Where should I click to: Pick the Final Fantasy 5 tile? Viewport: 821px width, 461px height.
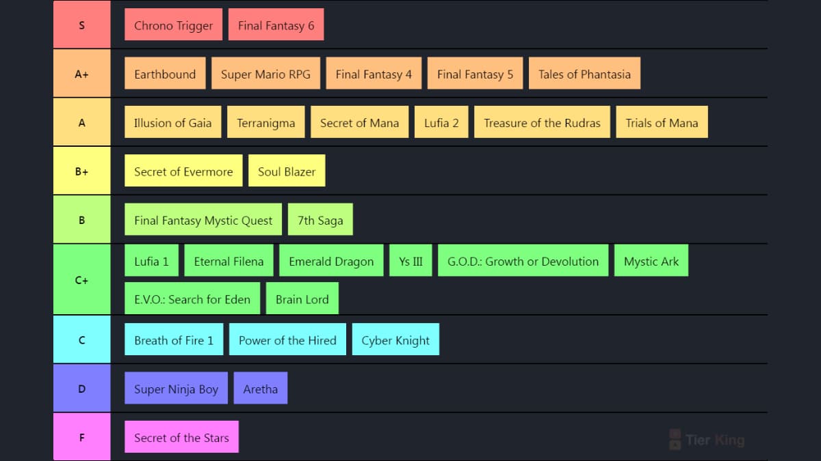pos(475,73)
